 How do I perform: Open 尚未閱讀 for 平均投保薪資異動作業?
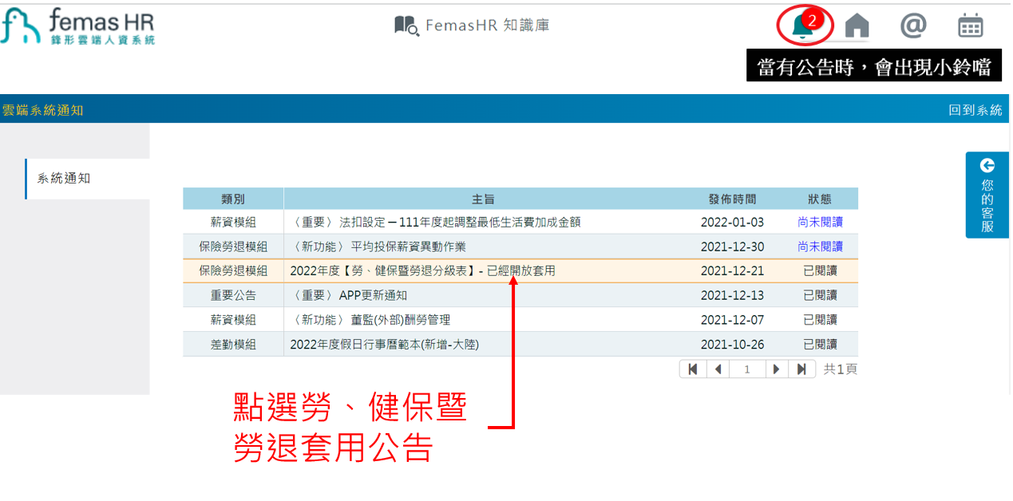820,246
